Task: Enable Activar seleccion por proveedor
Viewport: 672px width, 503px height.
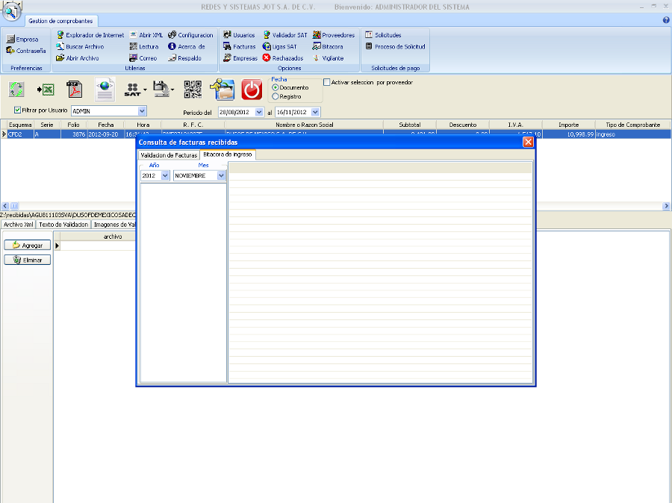Action: pyautogui.click(x=327, y=82)
